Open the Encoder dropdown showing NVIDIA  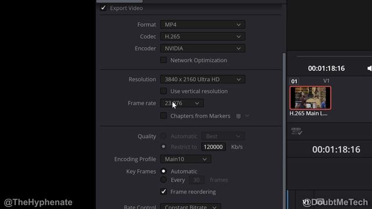203,48
